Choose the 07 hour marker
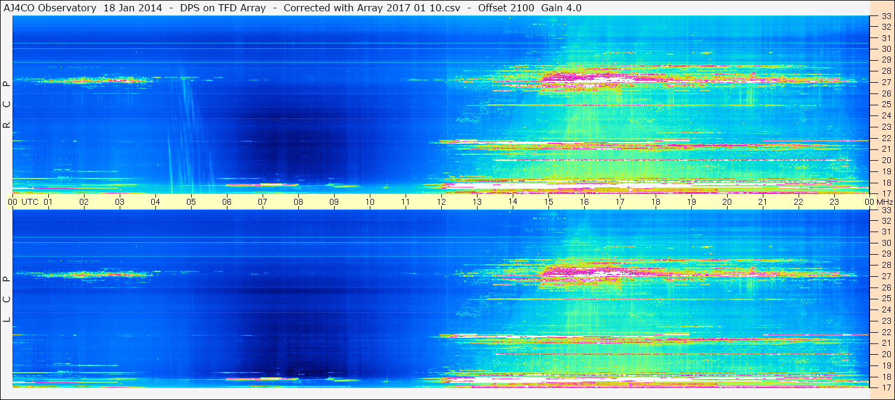This screenshot has width=895, height=400. (263, 202)
